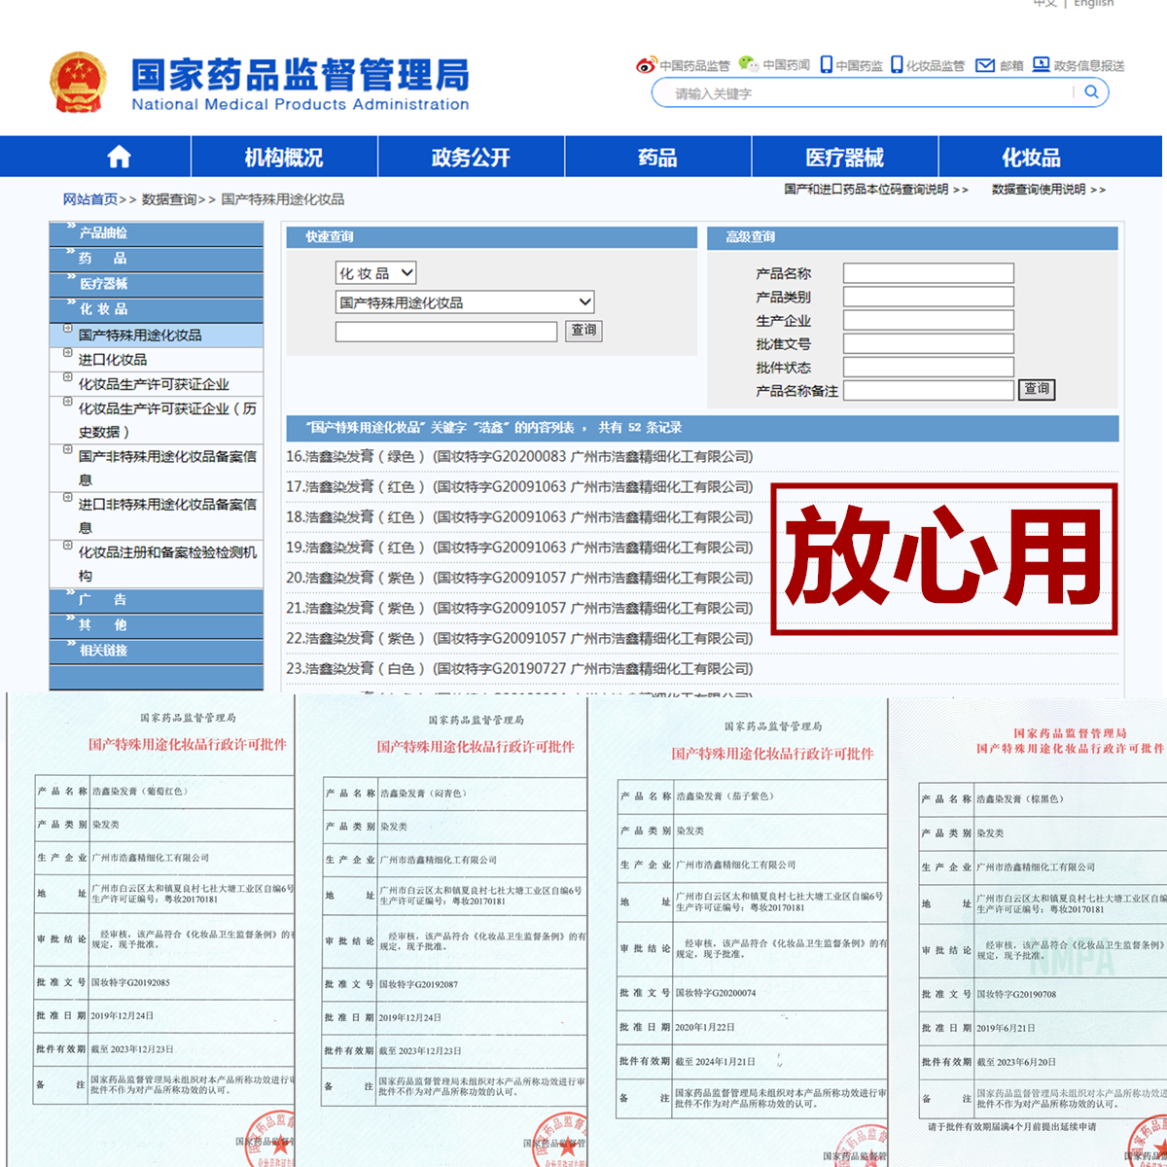This screenshot has width=1167, height=1167.
Task: Focus the 产品类别 input field
Action: click(x=929, y=297)
